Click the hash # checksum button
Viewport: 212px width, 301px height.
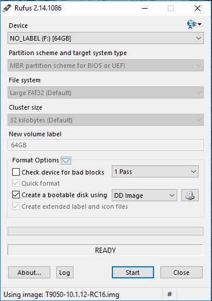(x=170, y=295)
